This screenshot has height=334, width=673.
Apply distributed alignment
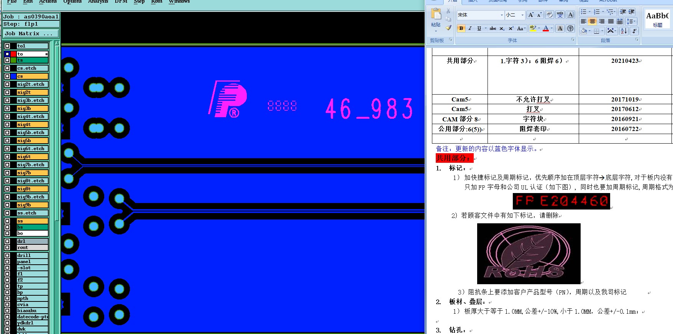pos(620,21)
